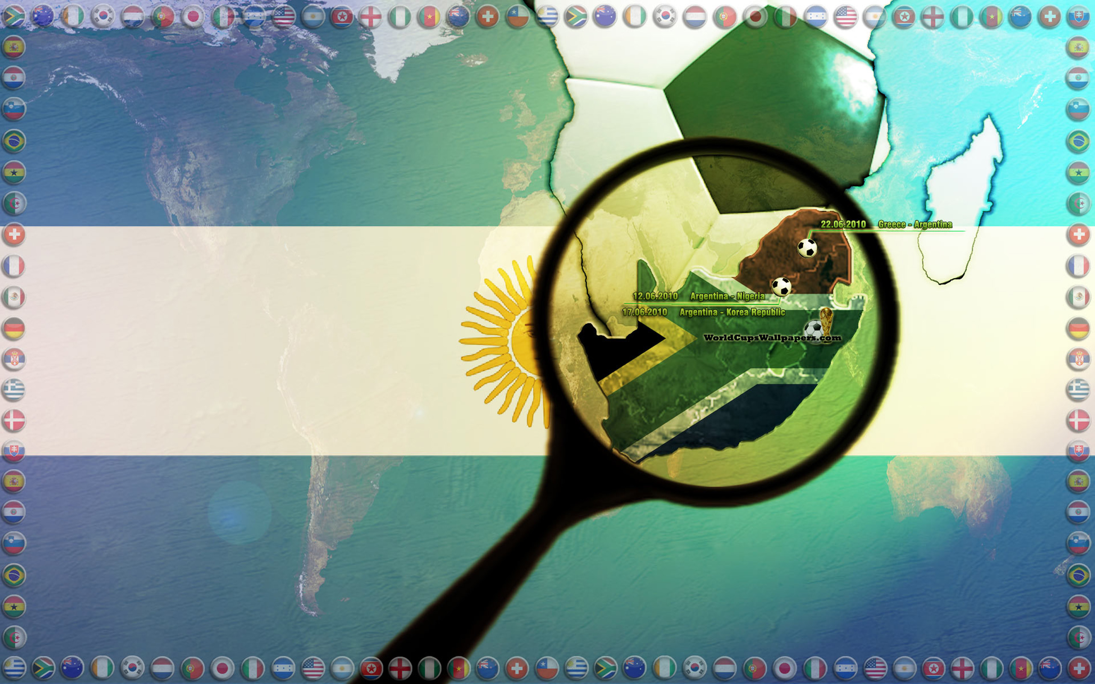1095x684 pixels.
Task: Click the Greece - Argentina match label
Action: [x=914, y=224]
